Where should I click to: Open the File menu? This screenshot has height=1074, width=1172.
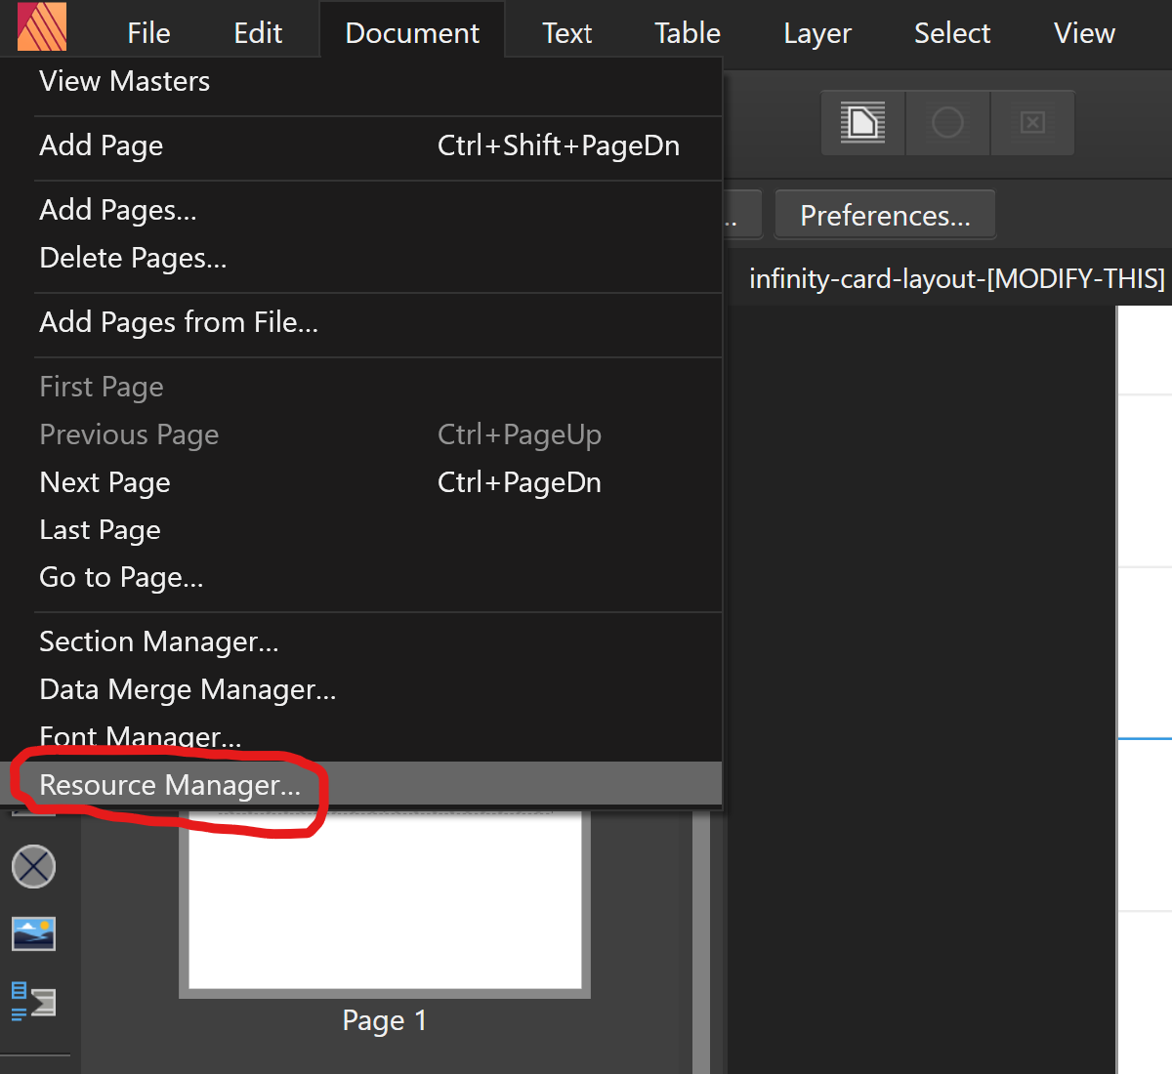148,33
